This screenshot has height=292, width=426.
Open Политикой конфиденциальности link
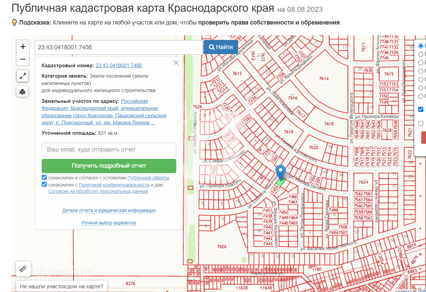114,185
